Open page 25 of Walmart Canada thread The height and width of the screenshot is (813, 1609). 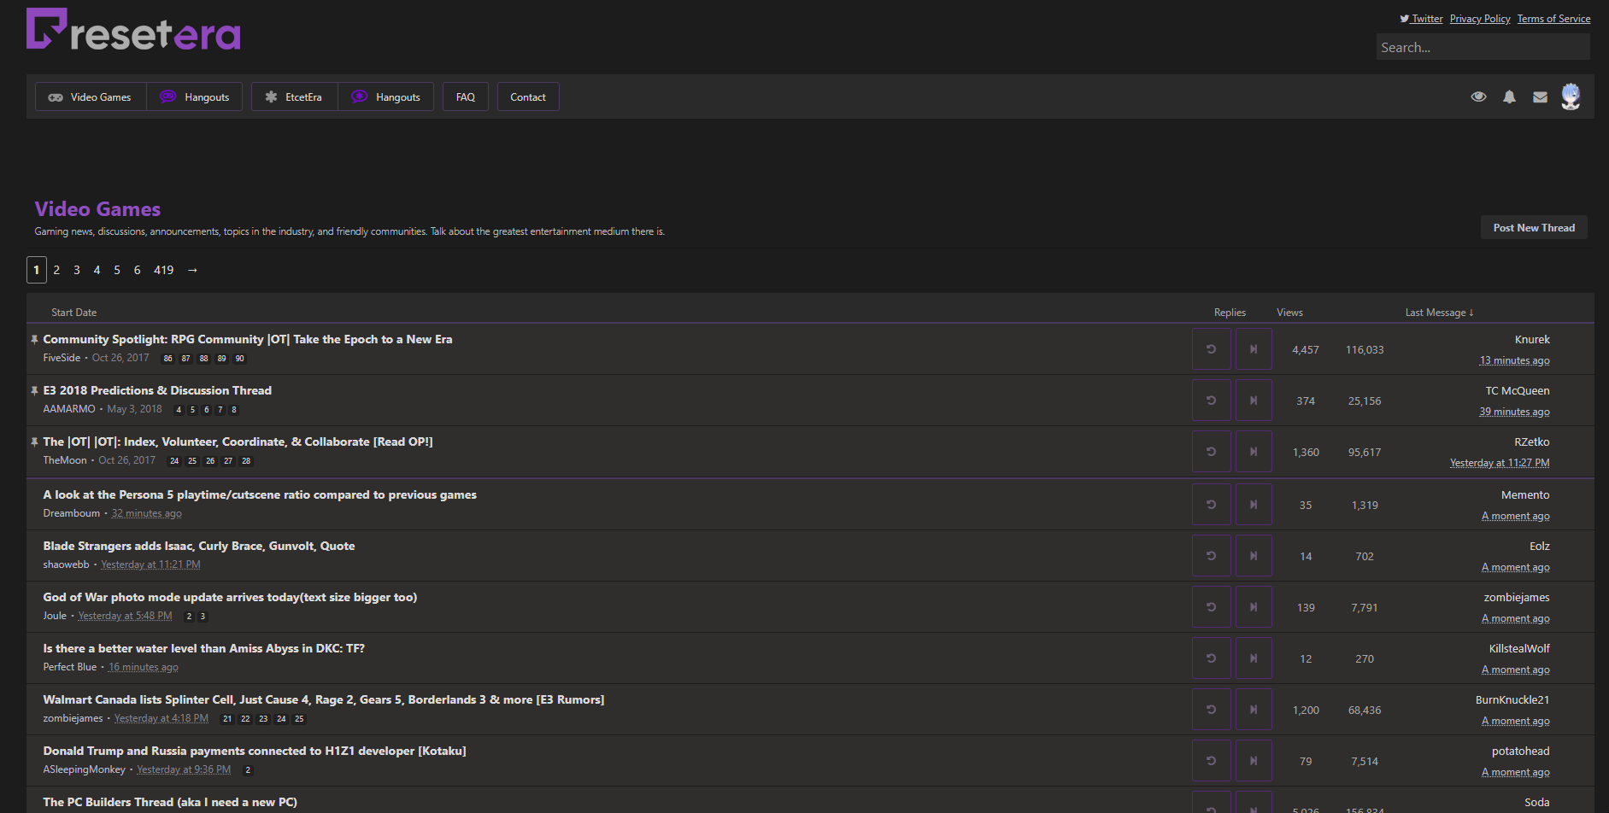tap(299, 719)
